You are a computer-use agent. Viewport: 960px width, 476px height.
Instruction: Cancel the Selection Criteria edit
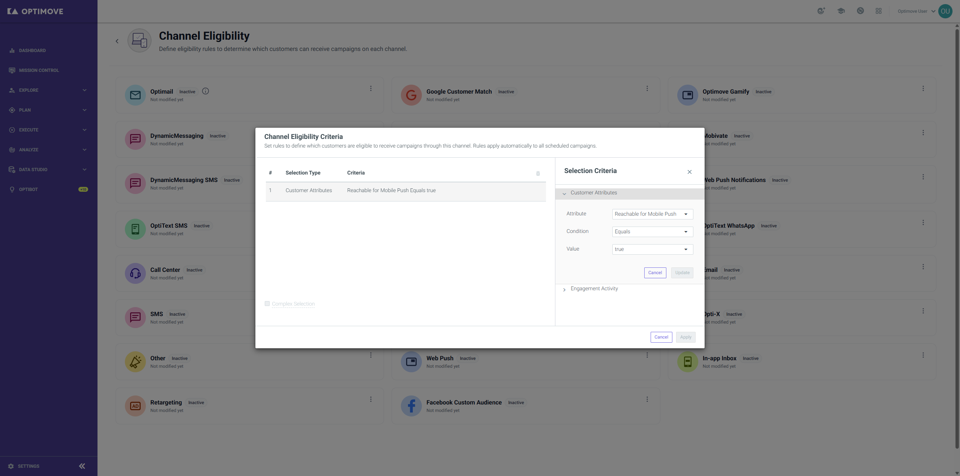[655, 273]
